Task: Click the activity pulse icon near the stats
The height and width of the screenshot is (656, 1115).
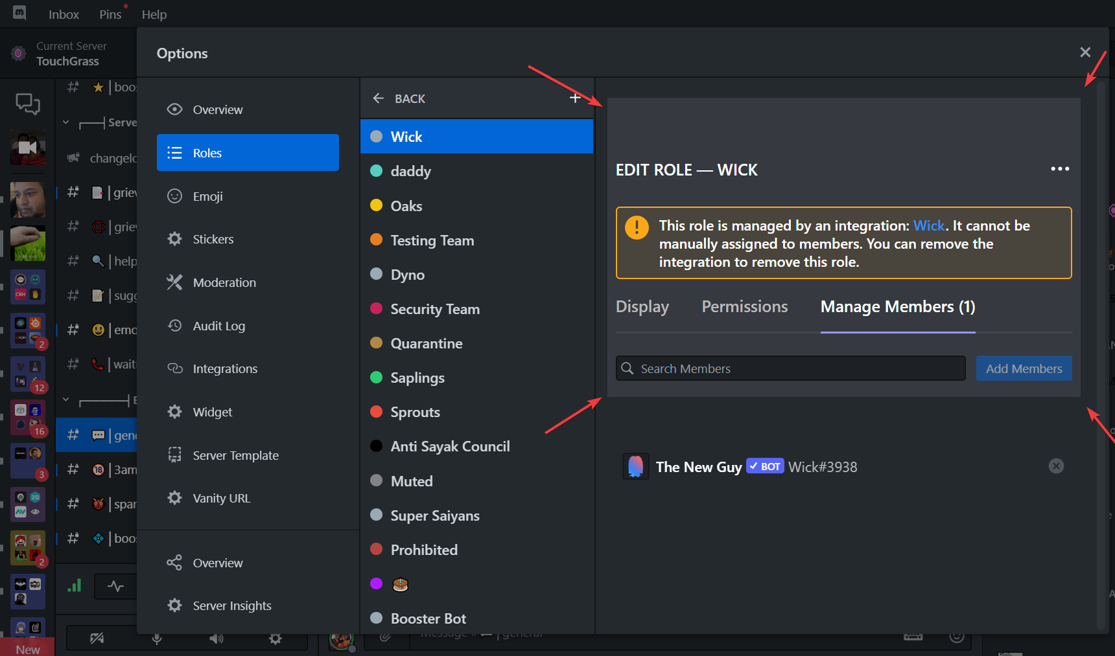Action: 117,585
